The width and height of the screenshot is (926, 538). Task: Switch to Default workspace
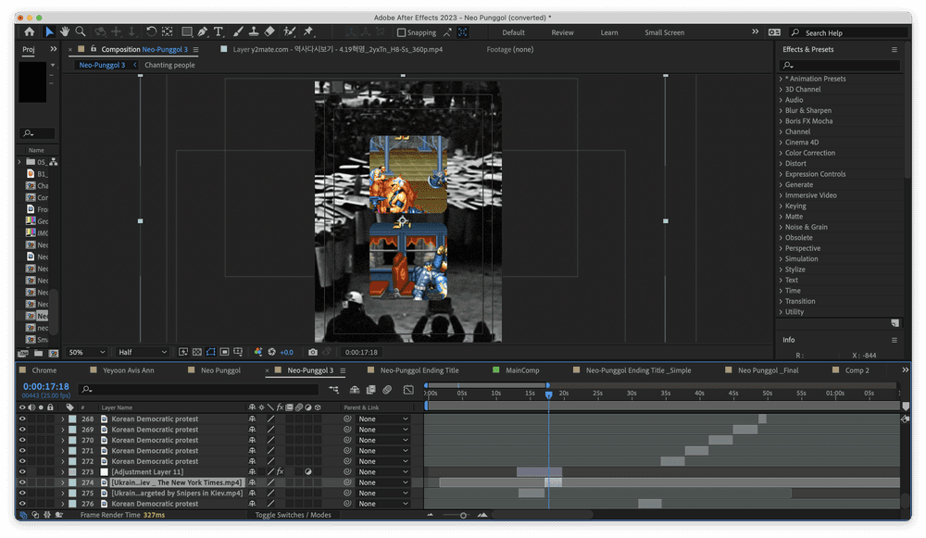pos(513,32)
